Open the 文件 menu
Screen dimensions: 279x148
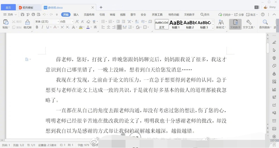10,14
